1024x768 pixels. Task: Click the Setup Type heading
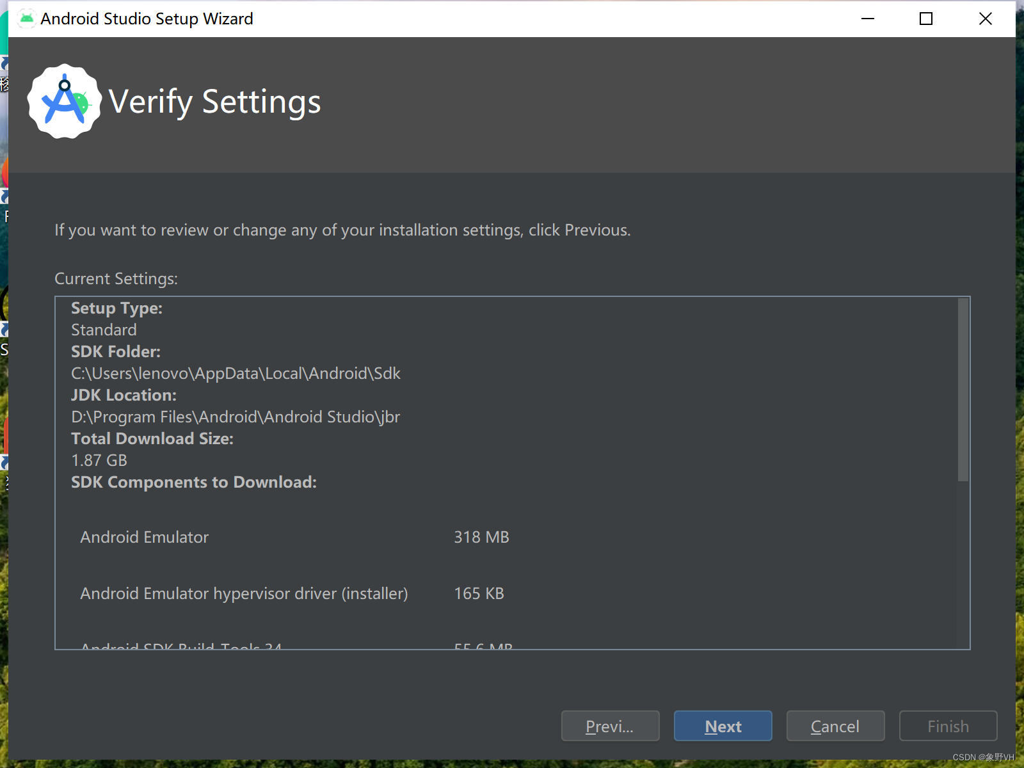tap(116, 308)
